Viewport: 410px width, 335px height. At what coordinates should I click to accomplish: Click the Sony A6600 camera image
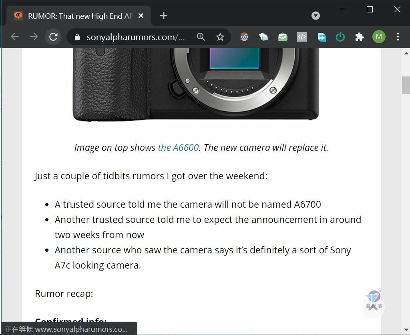[x=196, y=85]
